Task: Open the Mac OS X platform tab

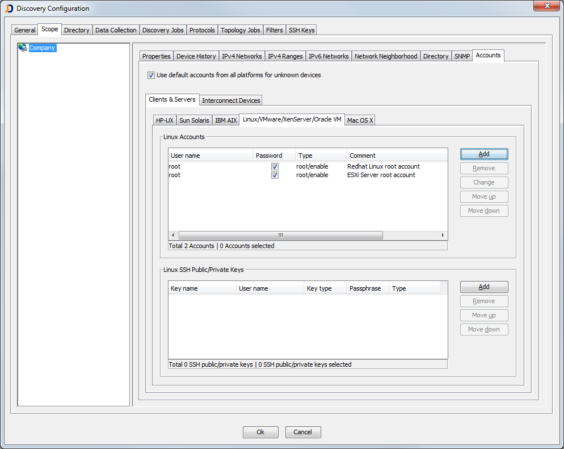Action: (x=359, y=120)
